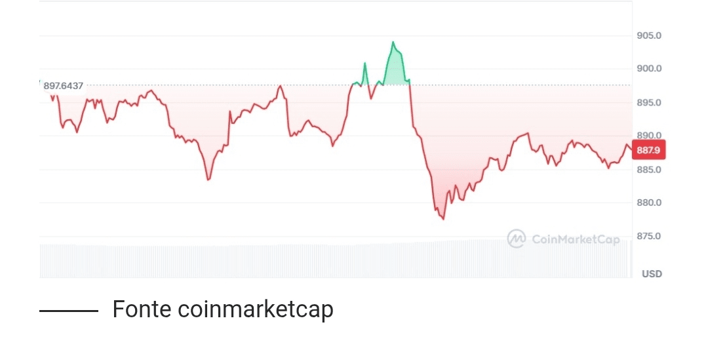Click the CoinMarketCap logo icon

point(516,239)
